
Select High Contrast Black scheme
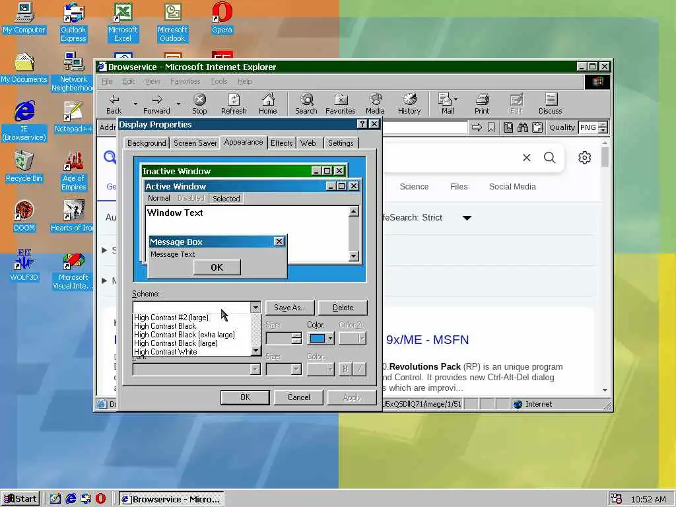165,326
